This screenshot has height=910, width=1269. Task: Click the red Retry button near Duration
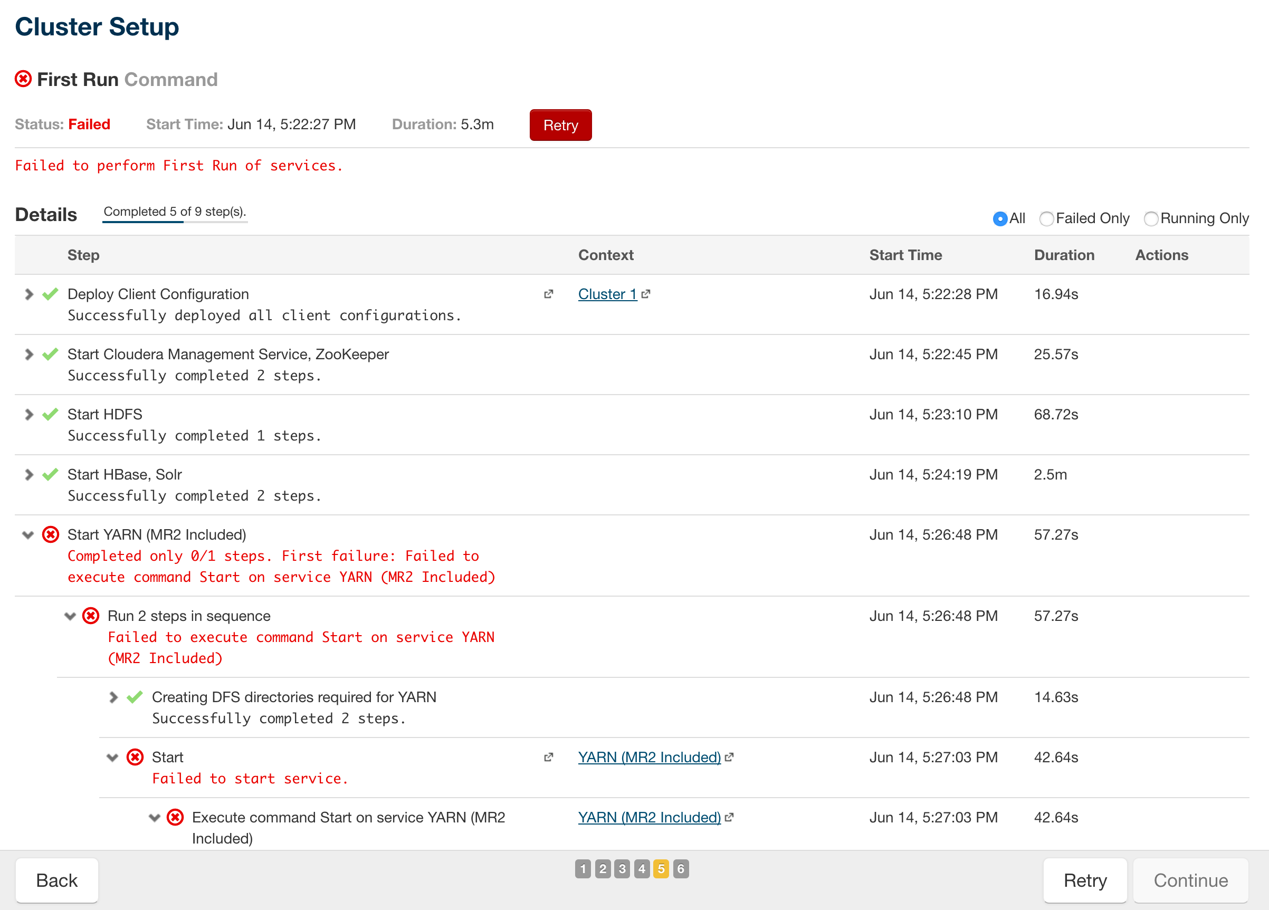560,125
